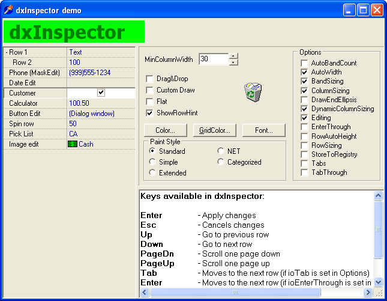Select the Spin row label
387x301 pixels.
(21, 124)
